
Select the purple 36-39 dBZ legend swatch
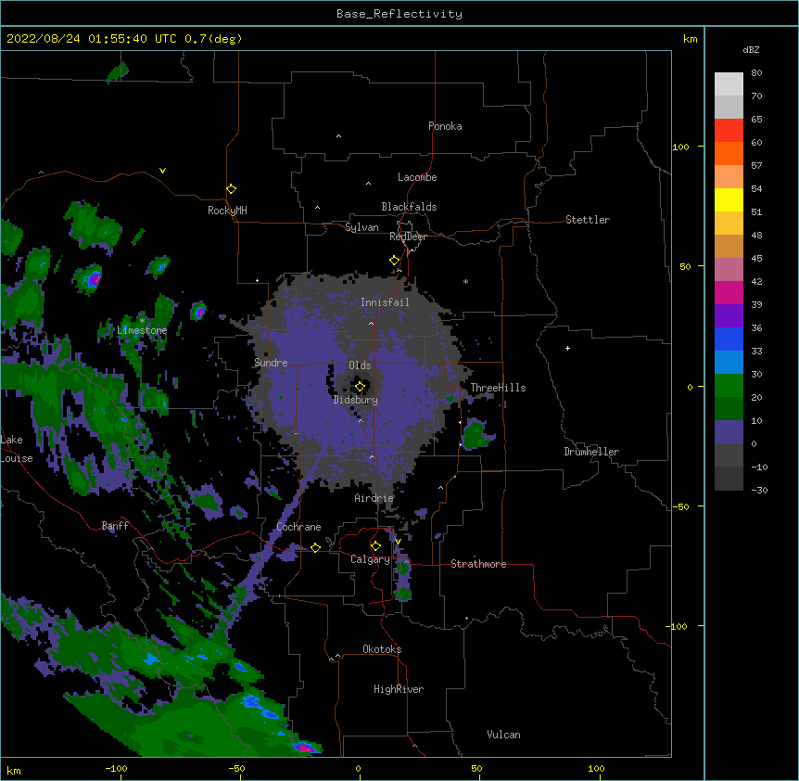click(x=729, y=315)
